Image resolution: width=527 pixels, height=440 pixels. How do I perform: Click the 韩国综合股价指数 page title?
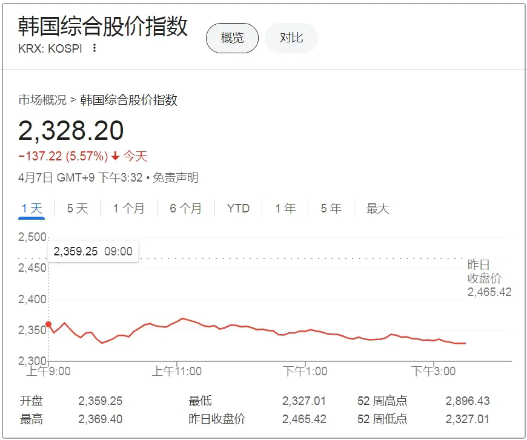pyautogui.click(x=103, y=26)
